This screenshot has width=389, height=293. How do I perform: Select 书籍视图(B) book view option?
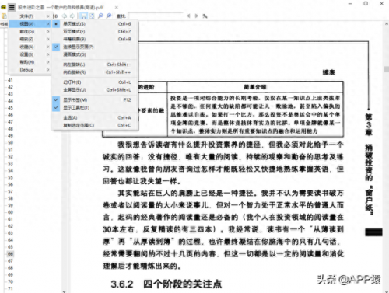tap(96, 39)
